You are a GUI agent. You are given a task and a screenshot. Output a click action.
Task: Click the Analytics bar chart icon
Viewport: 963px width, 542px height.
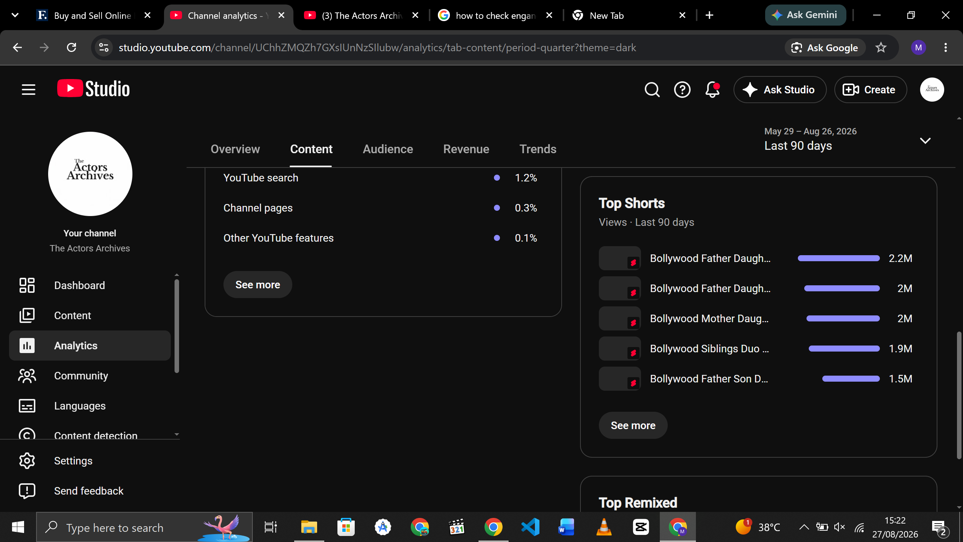[27, 346]
